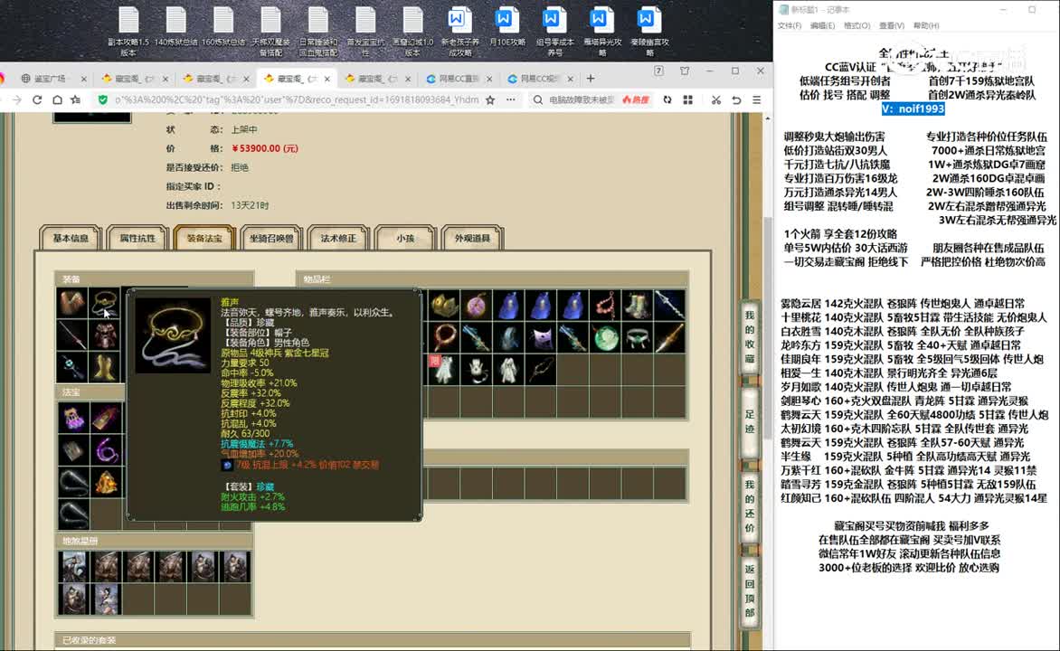This screenshot has height=651, width=1060.
Task: Reload the page with browser refresh icon
Action: point(37,99)
